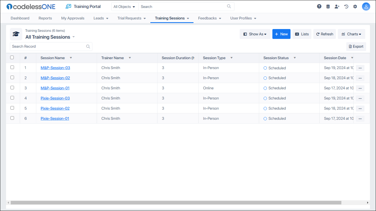
Task: Expand the Charts dropdown
Action: pos(352,34)
